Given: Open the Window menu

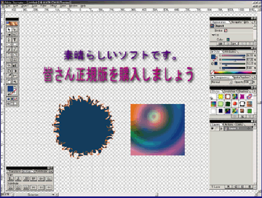Looking at the screenshot, I should (x=73, y=6).
